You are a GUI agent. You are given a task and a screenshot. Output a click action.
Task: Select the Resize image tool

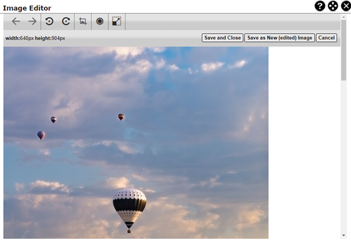(116, 21)
